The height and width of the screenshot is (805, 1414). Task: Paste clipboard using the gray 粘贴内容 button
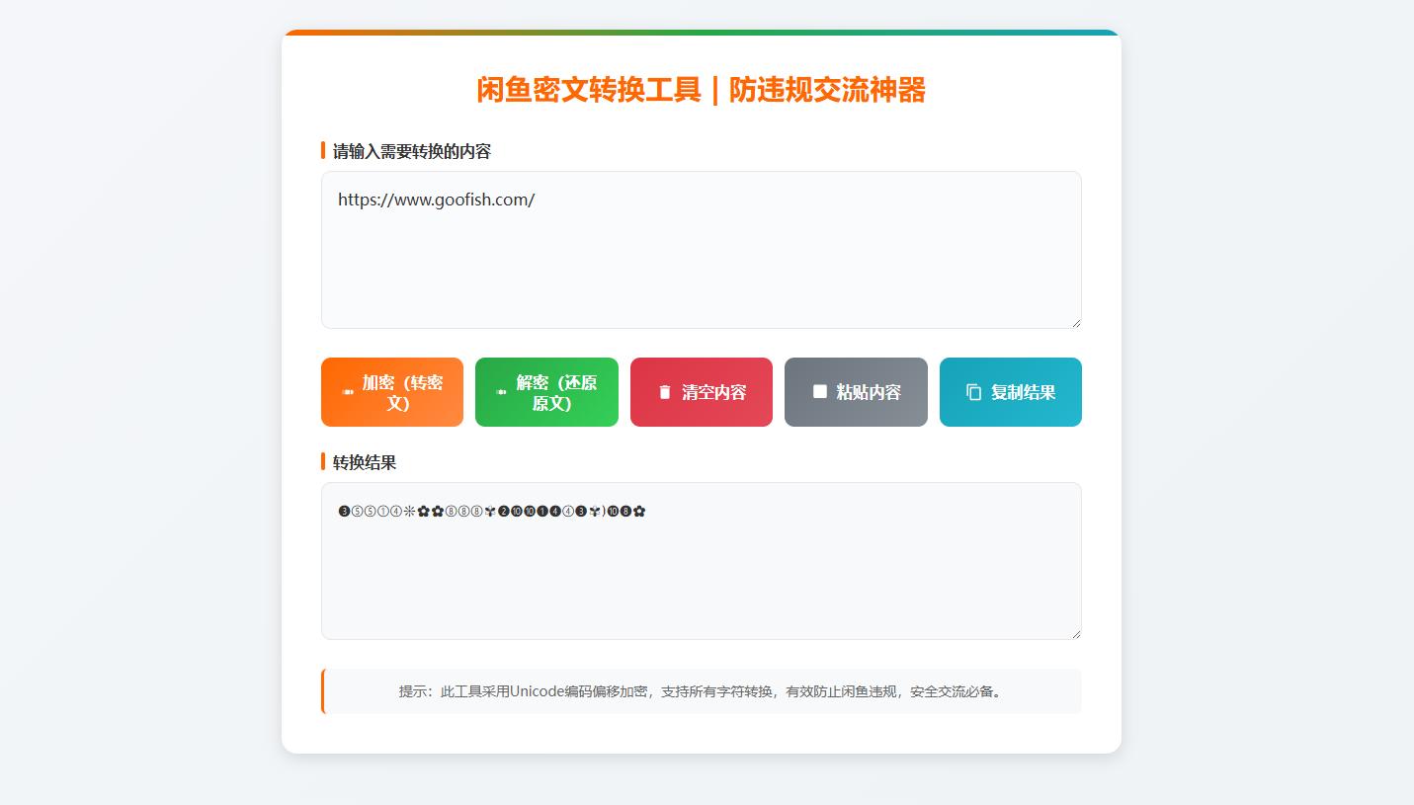click(x=856, y=392)
